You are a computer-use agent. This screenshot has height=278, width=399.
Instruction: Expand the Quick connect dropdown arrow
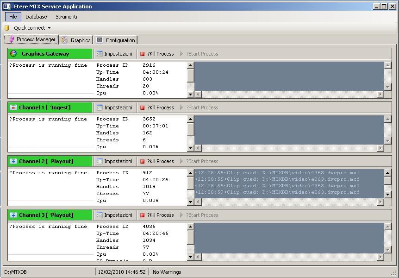click(x=50, y=28)
